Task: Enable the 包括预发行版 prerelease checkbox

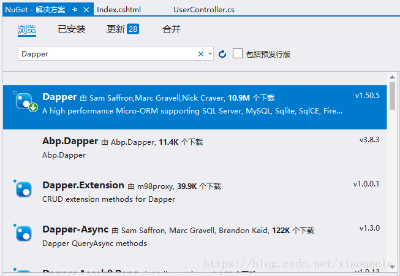Action: (238, 54)
